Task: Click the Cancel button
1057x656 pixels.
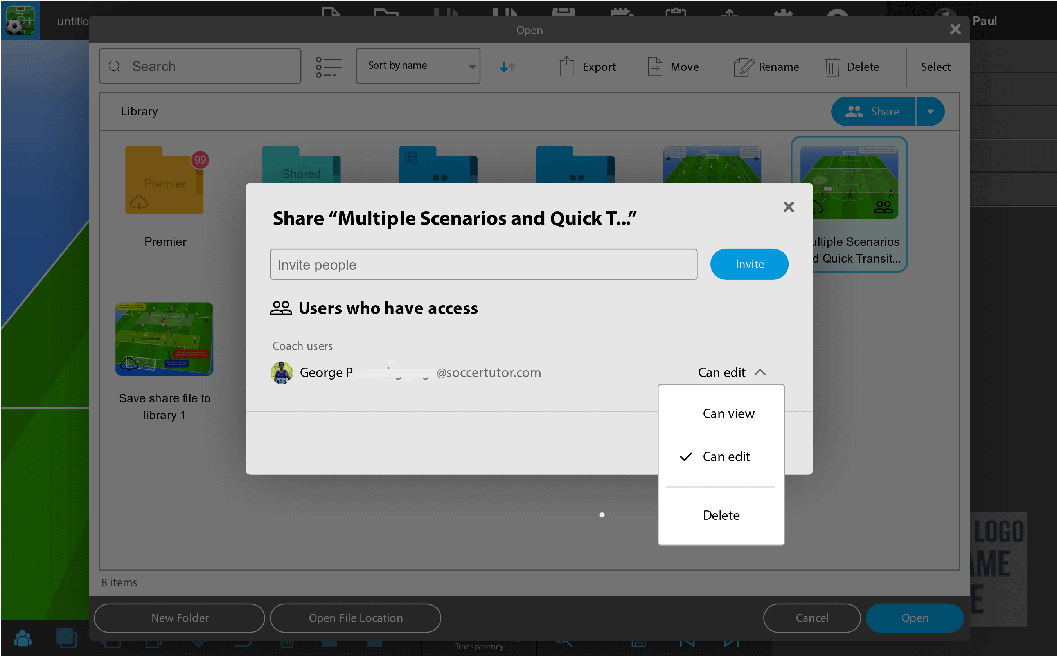Action: coord(812,617)
